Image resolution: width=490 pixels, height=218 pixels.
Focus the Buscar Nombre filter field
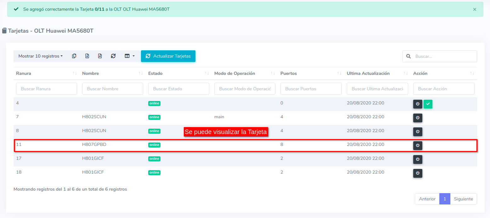pos(112,89)
